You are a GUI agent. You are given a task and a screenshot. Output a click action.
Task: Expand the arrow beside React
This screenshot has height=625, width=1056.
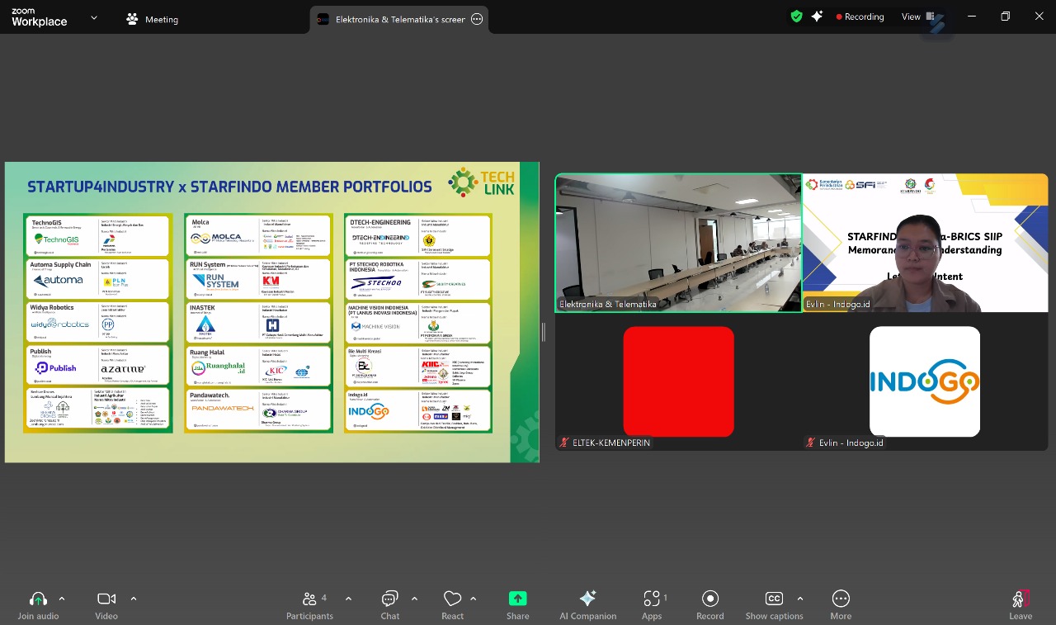pyautogui.click(x=474, y=599)
